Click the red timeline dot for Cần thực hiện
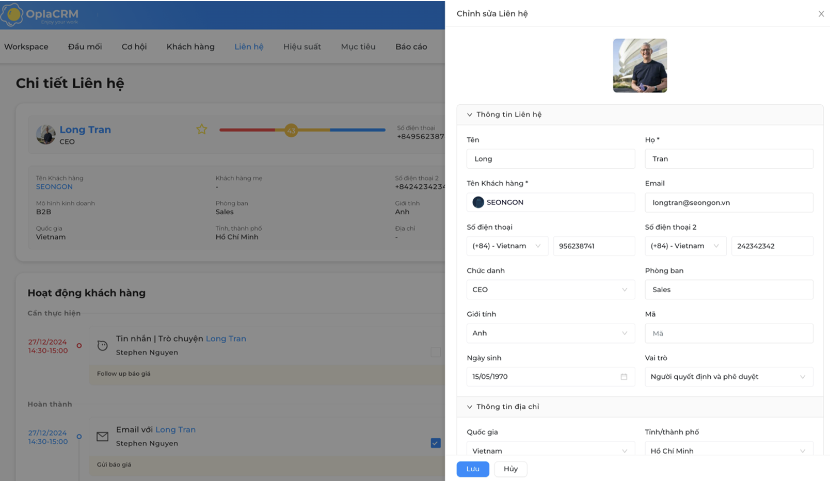The height and width of the screenshot is (481, 830). point(79,345)
